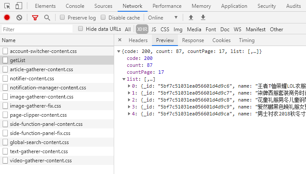Toggle the network filter funnel icon

click(x=35, y=17)
